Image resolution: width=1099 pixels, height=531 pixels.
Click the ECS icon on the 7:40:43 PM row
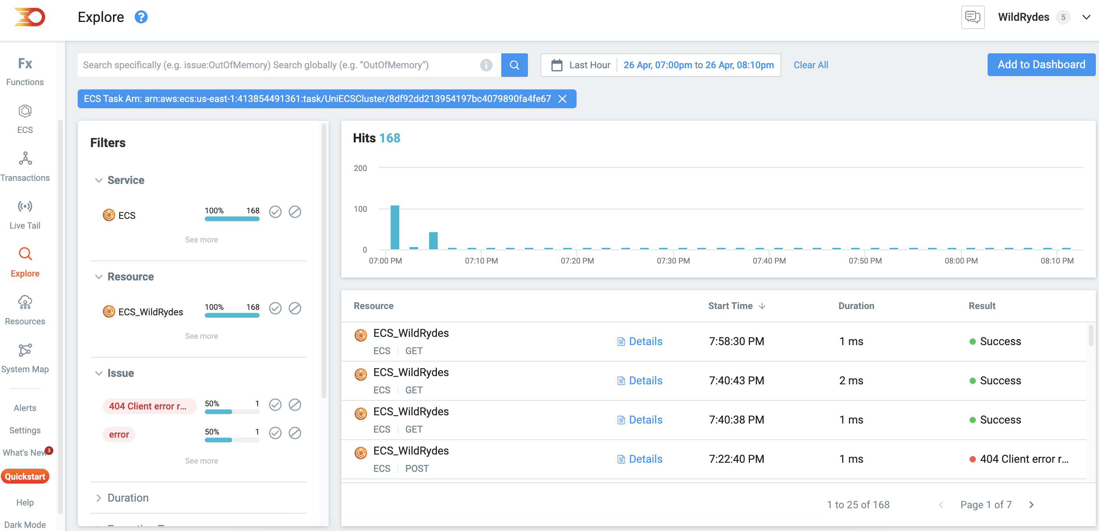point(360,375)
